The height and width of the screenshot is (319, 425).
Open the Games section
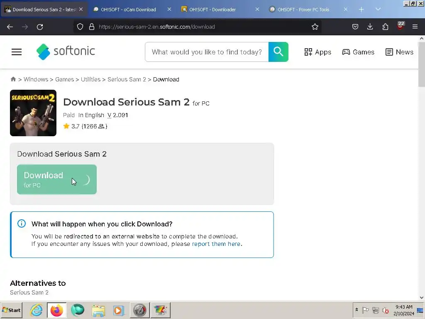[x=358, y=52]
